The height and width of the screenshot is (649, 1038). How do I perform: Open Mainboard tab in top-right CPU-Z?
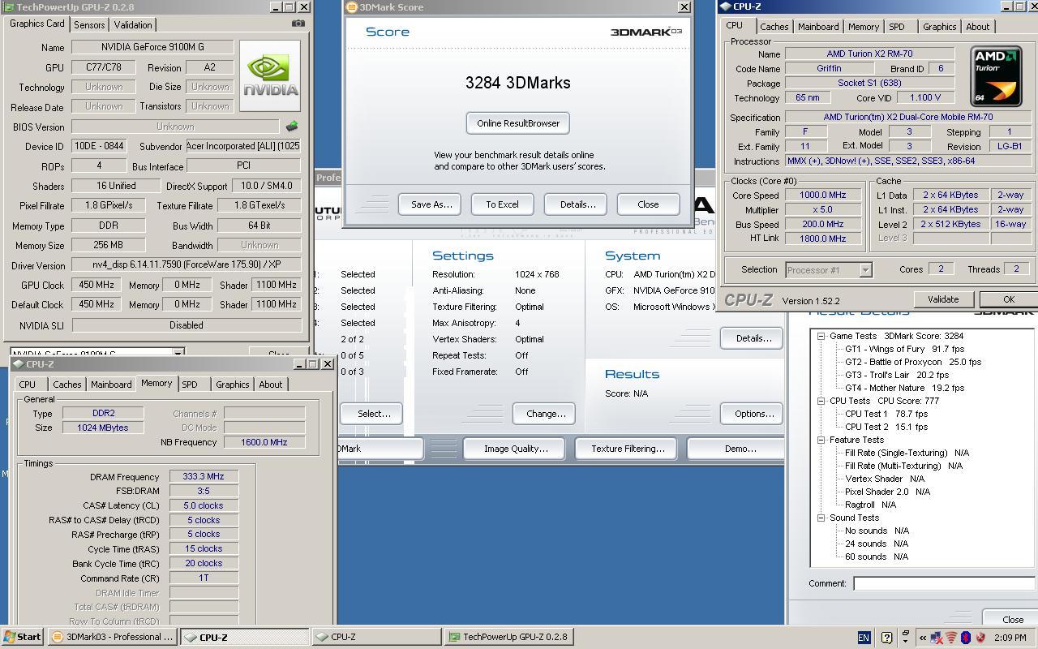coord(818,27)
